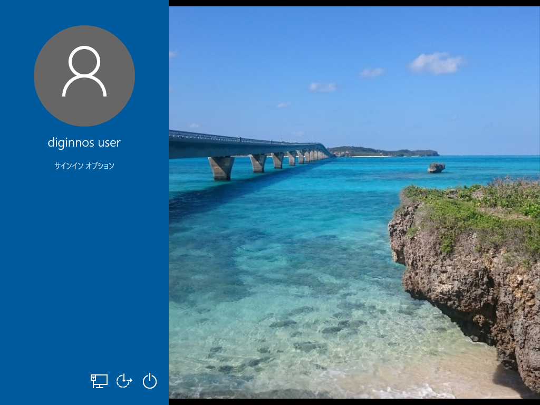Viewport: 540px width, 405px height.
Task: Click the nearest concrete bridge pillar
Action: [x=221, y=168]
